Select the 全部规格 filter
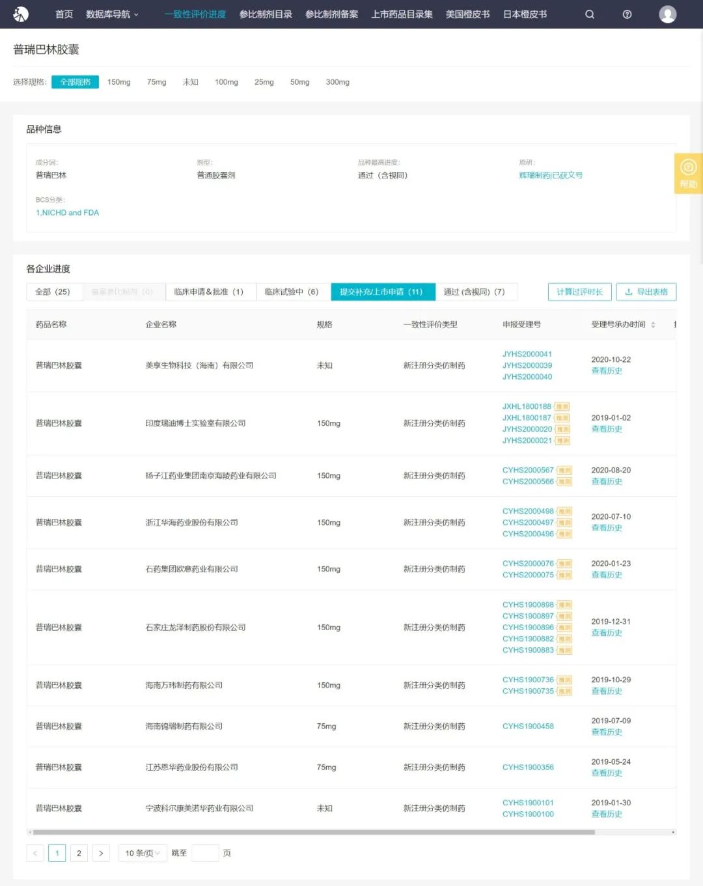This screenshot has width=703, height=886. click(x=75, y=82)
